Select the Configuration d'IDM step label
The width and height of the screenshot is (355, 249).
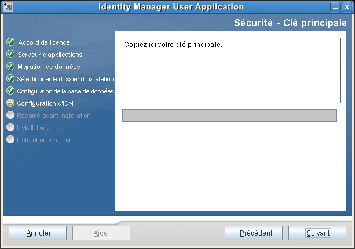pyautogui.click(x=44, y=103)
